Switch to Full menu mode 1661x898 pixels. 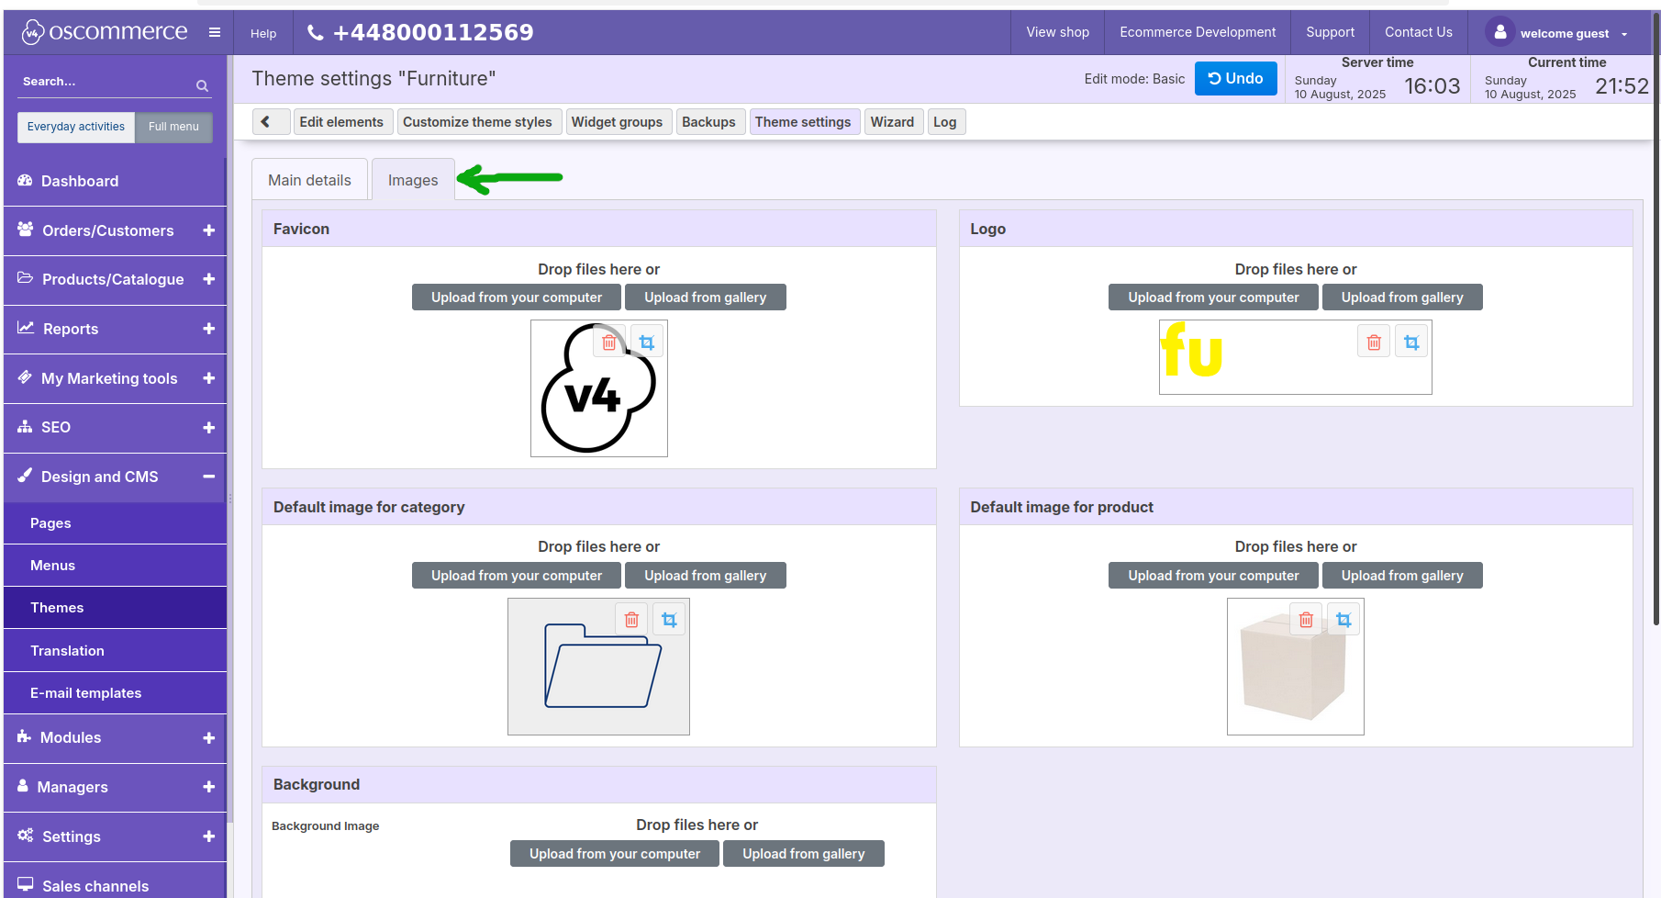point(173,127)
